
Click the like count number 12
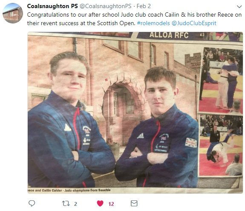111,204
